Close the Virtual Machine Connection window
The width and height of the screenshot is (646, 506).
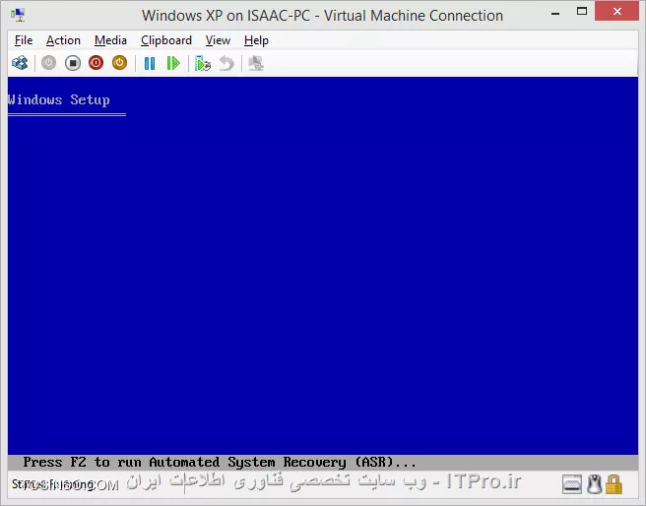(x=616, y=11)
